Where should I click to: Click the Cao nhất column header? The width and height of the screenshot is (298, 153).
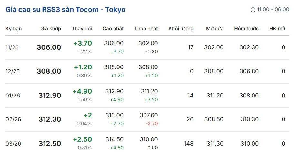[x=113, y=29]
